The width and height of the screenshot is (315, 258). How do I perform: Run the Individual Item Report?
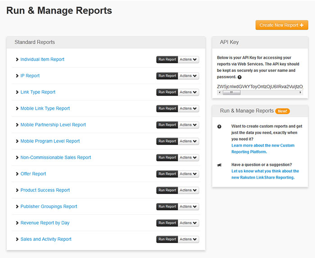(x=167, y=59)
